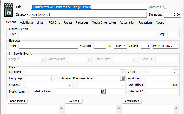The height and width of the screenshot is (114, 184).
Task: Open the League dropdown
Action: (43, 59)
